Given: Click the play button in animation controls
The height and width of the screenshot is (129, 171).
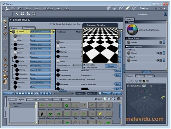Looking at the screenshot, I should pyautogui.click(x=26, y=94).
